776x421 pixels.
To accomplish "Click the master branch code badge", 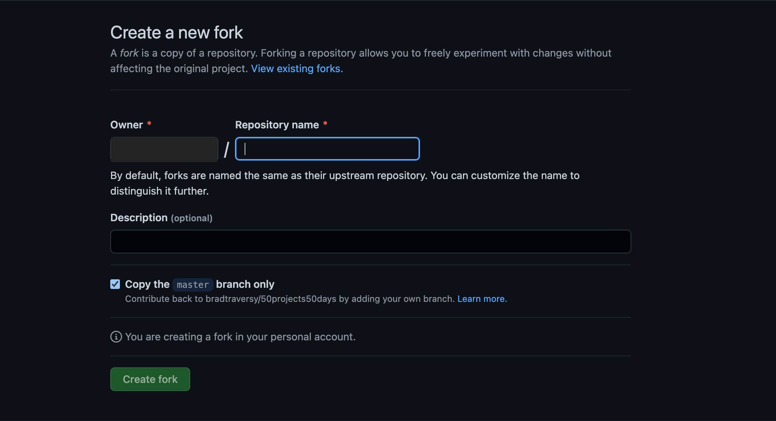I will 193,284.
